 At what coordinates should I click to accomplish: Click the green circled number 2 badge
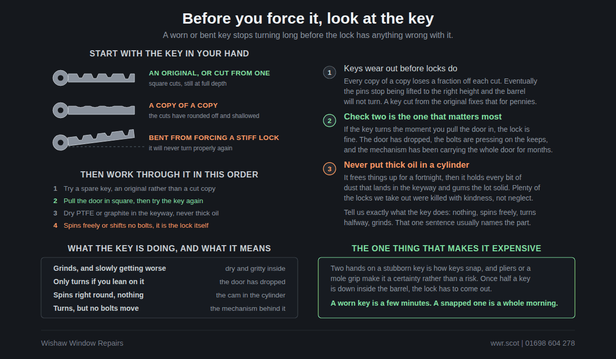[330, 121]
